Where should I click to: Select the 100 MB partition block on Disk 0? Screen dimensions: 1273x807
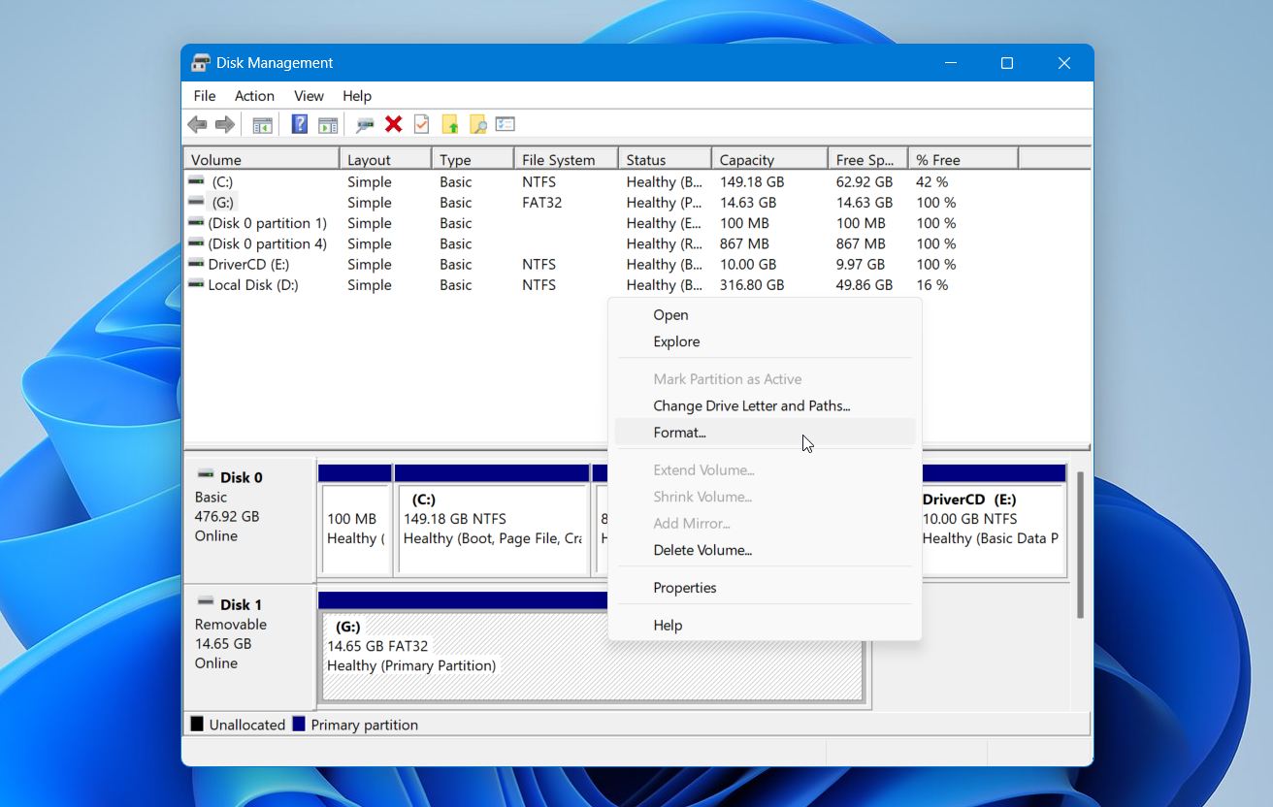(354, 521)
